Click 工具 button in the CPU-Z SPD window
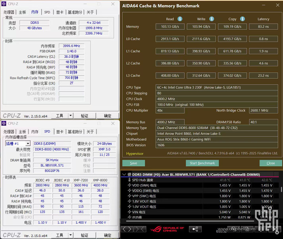The image size is (283, 239). click(59, 235)
